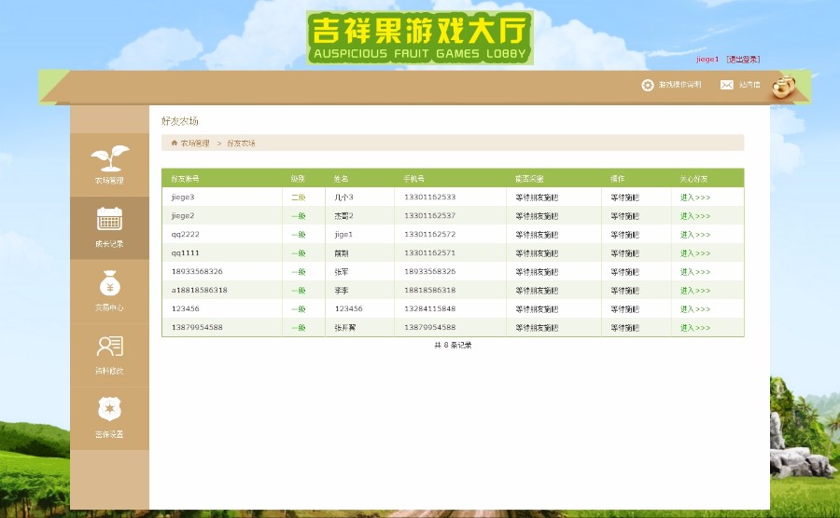
Task: Click the Auspicious Fruit Games Lobby logo
Action: click(419, 37)
